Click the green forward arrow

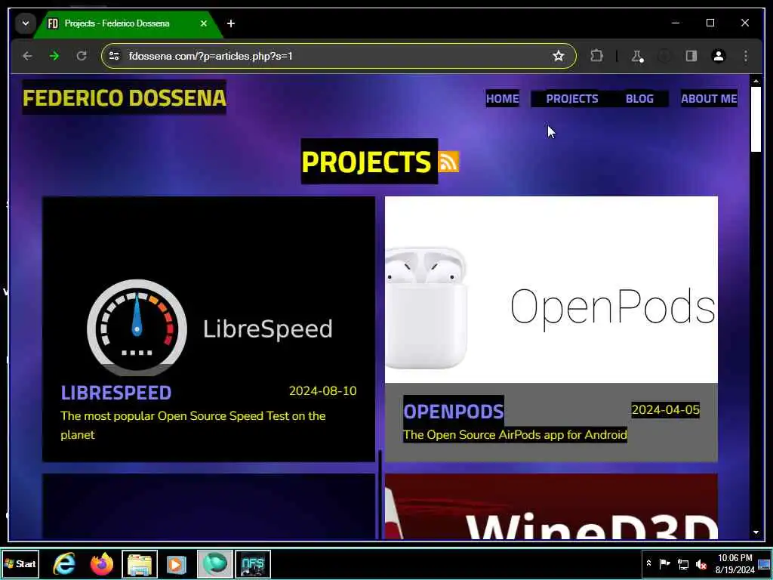click(x=54, y=56)
